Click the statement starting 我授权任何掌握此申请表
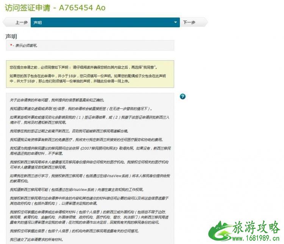Screen dimensions: 284x244 click(x=89, y=217)
